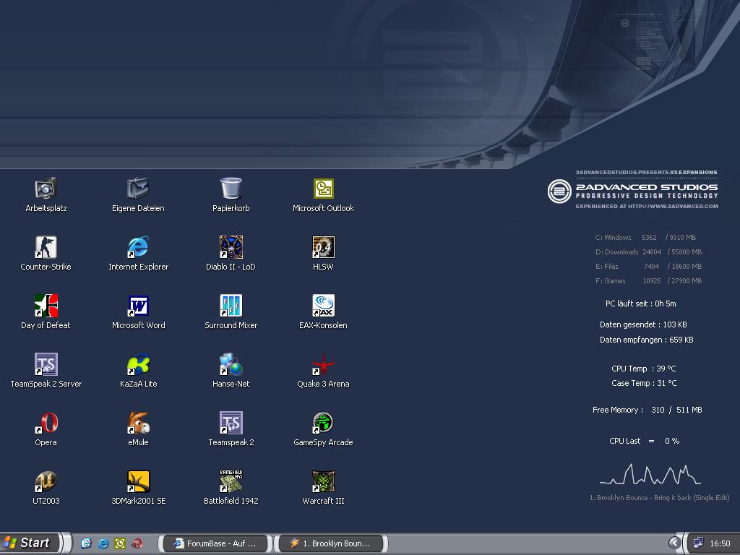Click the Brooklyn Bounce song title on the desktop
The image size is (740, 555).
[659, 498]
